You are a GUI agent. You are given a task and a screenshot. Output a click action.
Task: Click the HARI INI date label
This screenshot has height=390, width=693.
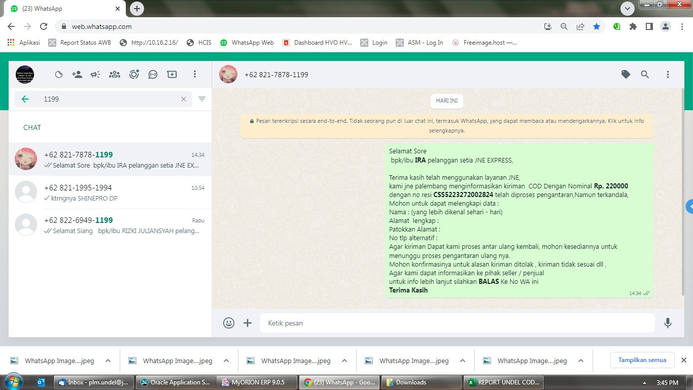pyautogui.click(x=446, y=101)
